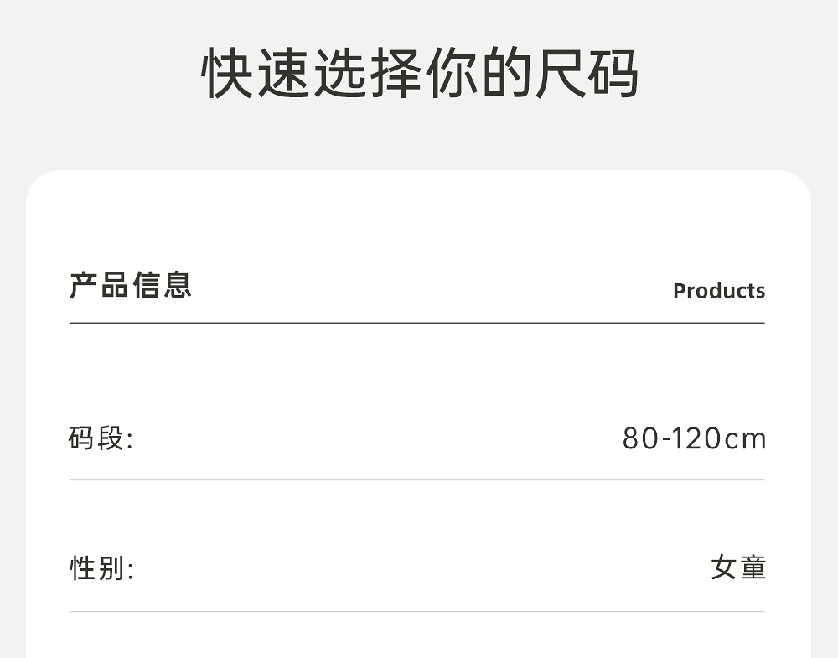Screen dimensions: 838x658
Task: Click the dark divider under 产品信息
Action: (x=417, y=323)
